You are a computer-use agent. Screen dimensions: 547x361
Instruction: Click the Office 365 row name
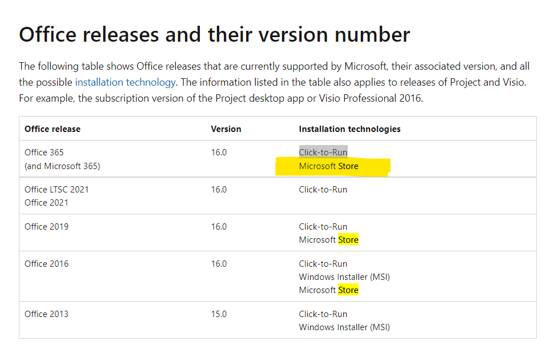pos(44,153)
